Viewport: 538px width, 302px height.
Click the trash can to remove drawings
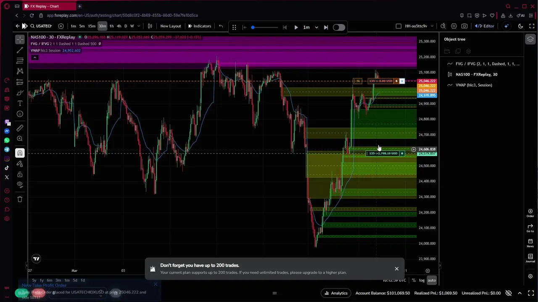(x=20, y=199)
